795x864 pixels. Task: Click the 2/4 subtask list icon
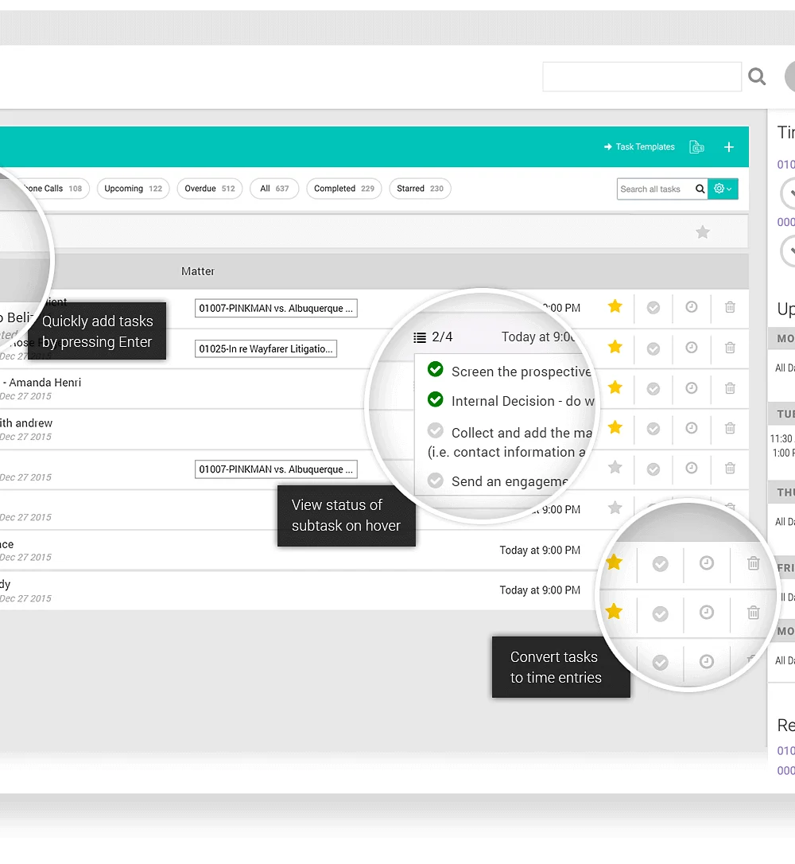[x=420, y=337]
